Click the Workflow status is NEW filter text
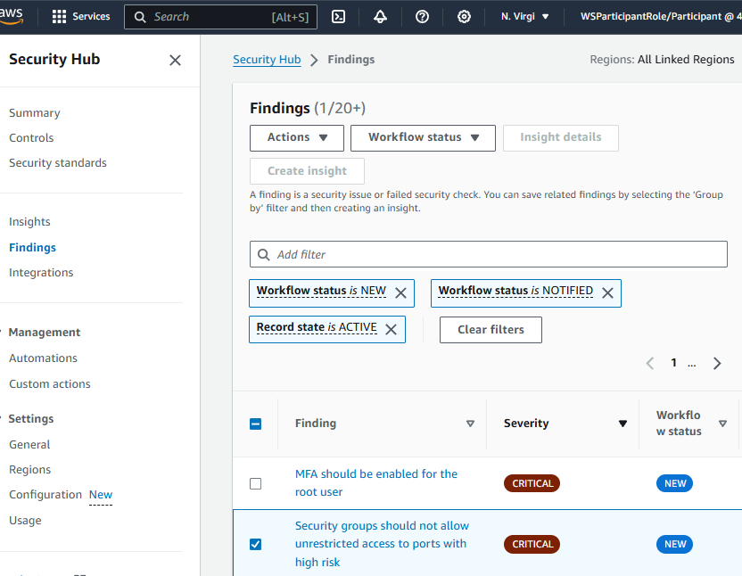This screenshot has height=576, width=742. coord(321,291)
